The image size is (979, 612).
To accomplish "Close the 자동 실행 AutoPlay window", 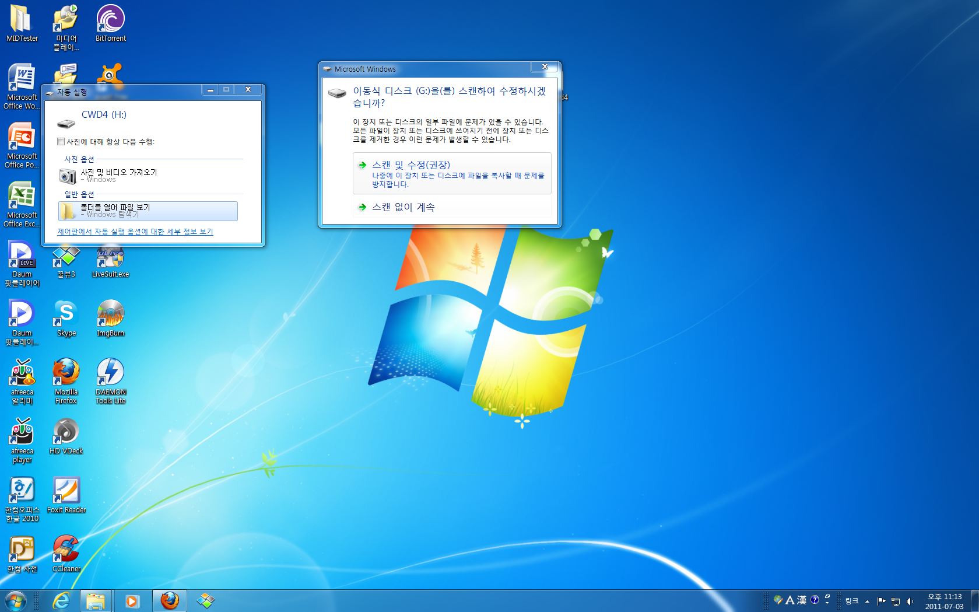I will pos(248,89).
